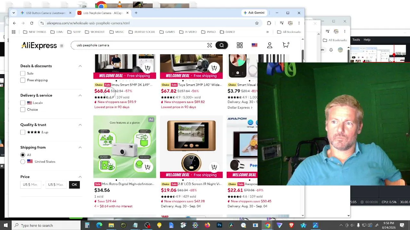Image resolution: width=410 pixels, height=230 pixels.
Task: Open Dollar Express link
Action: click(x=240, y=108)
